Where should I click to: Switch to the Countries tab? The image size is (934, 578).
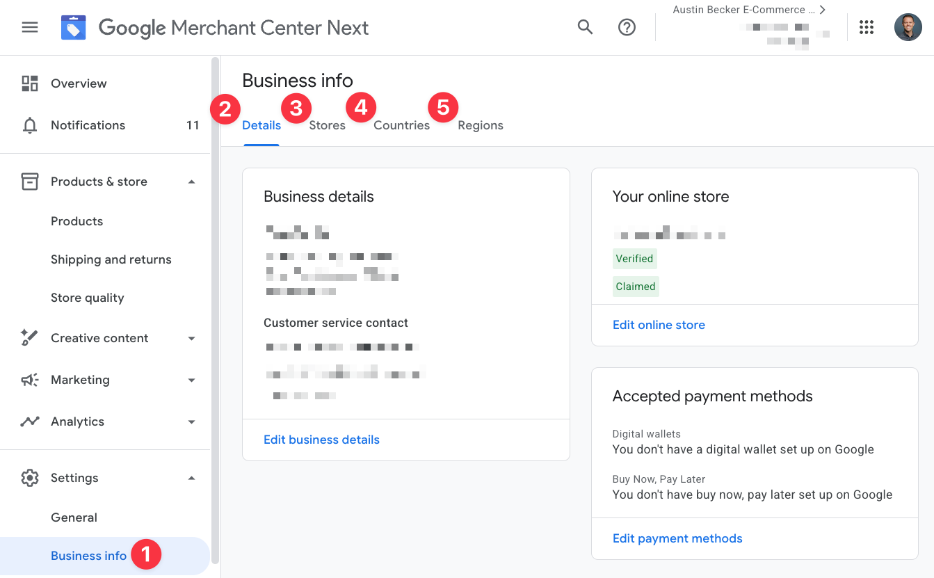coord(401,125)
